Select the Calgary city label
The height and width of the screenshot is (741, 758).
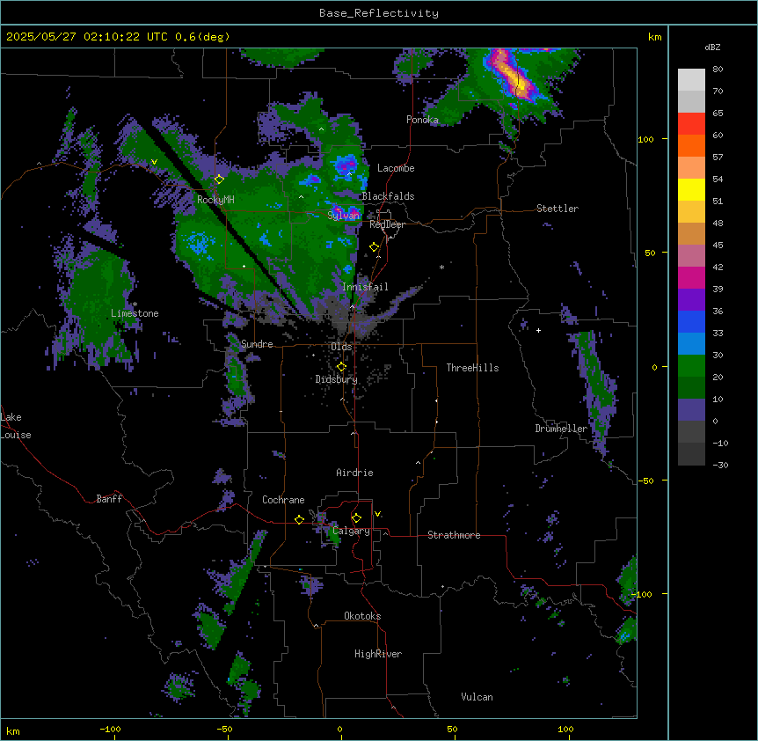point(352,531)
